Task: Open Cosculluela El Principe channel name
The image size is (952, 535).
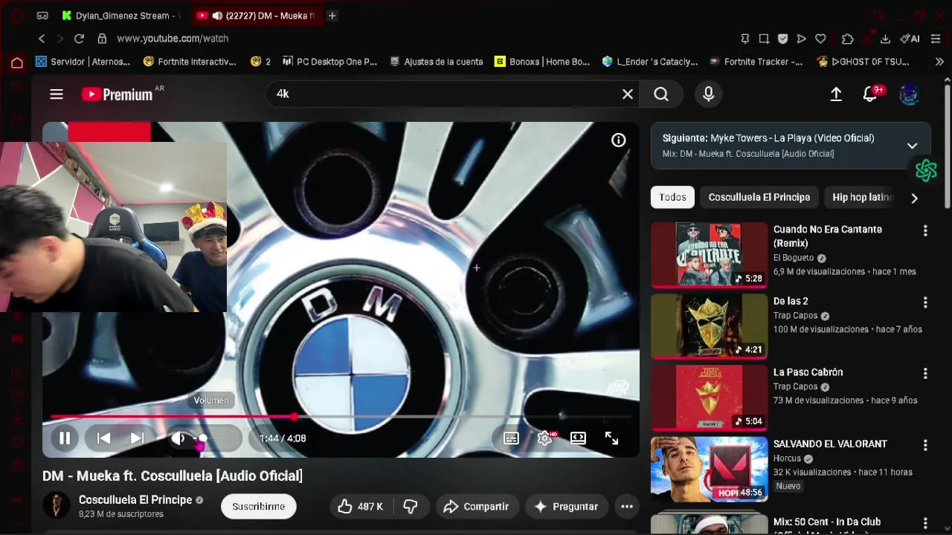Action: (x=135, y=500)
